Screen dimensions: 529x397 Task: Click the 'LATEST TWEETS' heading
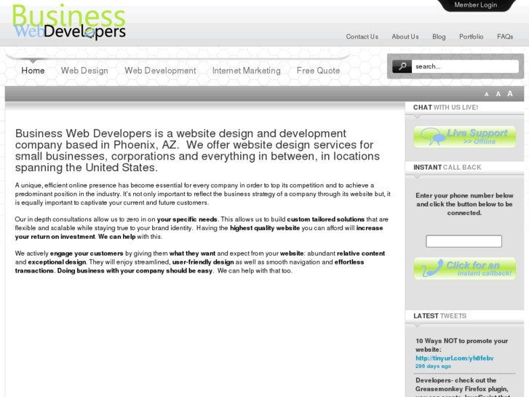[x=440, y=316]
